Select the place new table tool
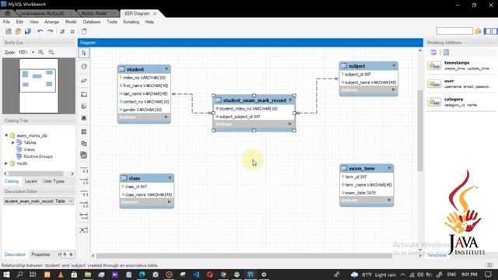Viewport: 498px width, 280px height. coord(84,131)
